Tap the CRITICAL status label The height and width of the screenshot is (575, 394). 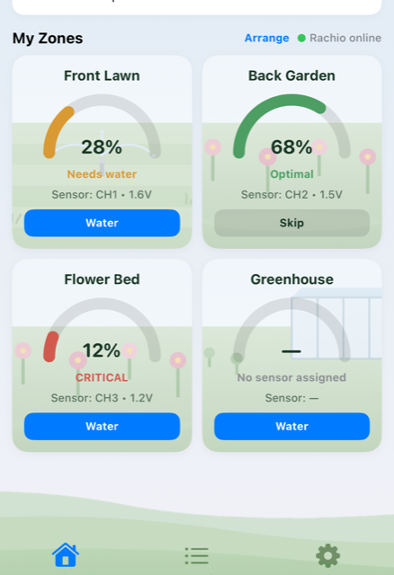point(102,377)
